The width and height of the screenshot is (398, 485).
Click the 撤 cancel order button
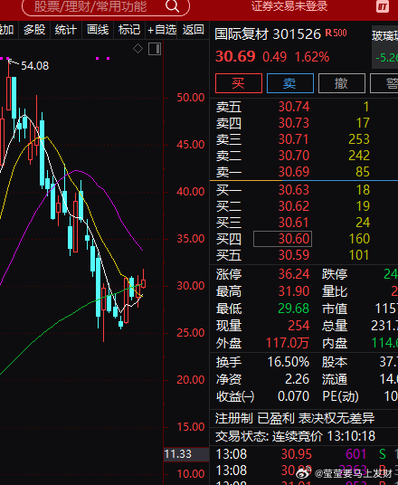coord(342,83)
